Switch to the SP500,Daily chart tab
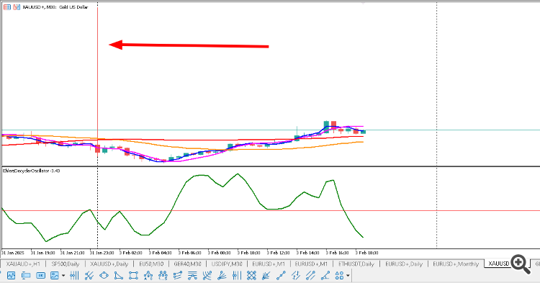 point(66,264)
